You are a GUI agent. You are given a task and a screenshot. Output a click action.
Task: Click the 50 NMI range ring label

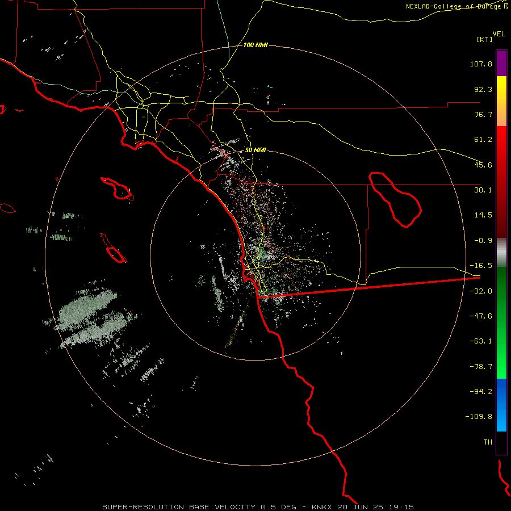(256, 150)
